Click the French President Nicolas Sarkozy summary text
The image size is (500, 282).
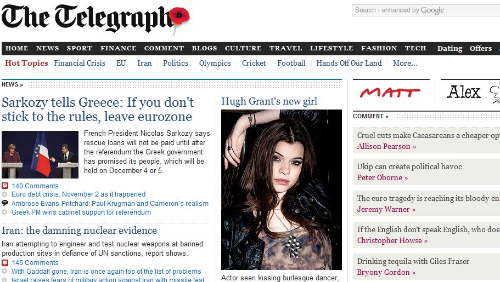click(x=147, y=152)
